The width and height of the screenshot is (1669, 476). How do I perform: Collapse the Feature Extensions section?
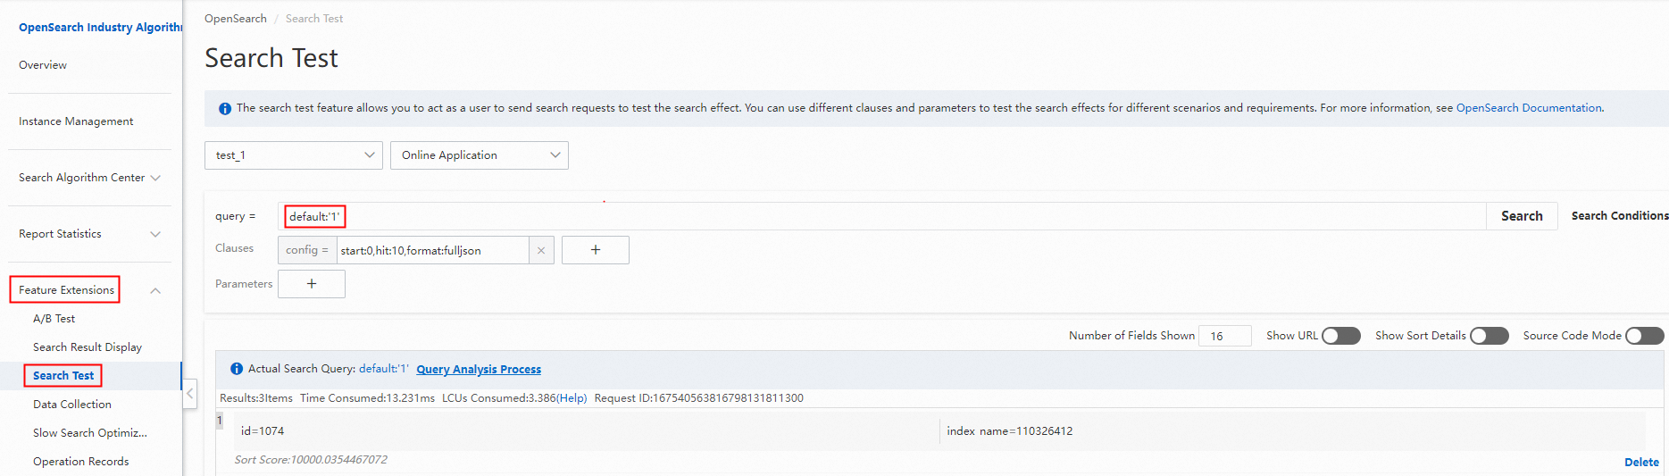click(155, 290)
